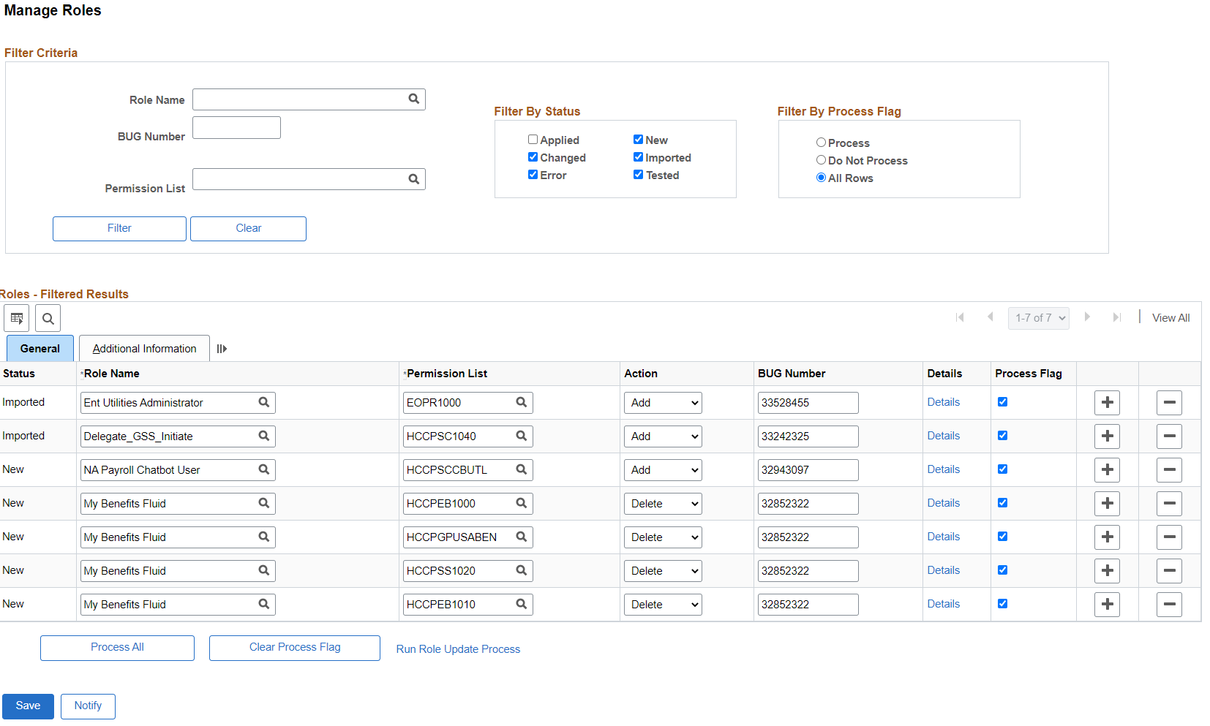Image resolution: width=1210 pixels, height=726 pixels.
Task: Change the Delete action for HCCPEB1000 row
Action: pos(662,503)
